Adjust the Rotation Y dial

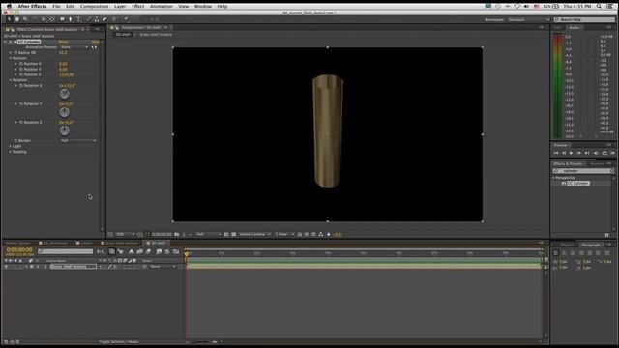64,112
